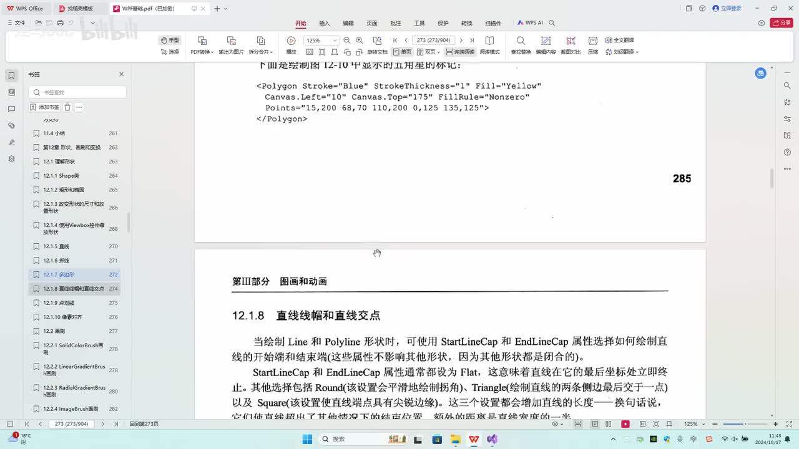Switch to the 转换 ribbon tab
The height and width of the screenshot is (449, 799).
tap(467, 23)
